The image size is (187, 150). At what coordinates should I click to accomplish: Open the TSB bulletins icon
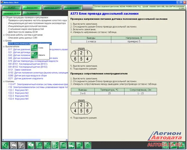point(63,145)
